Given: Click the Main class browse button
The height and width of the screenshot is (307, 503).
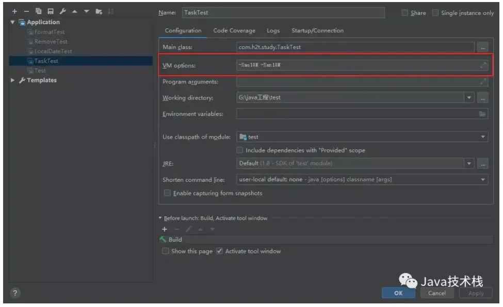Looking at the screenshot, I should pos(482,47).
